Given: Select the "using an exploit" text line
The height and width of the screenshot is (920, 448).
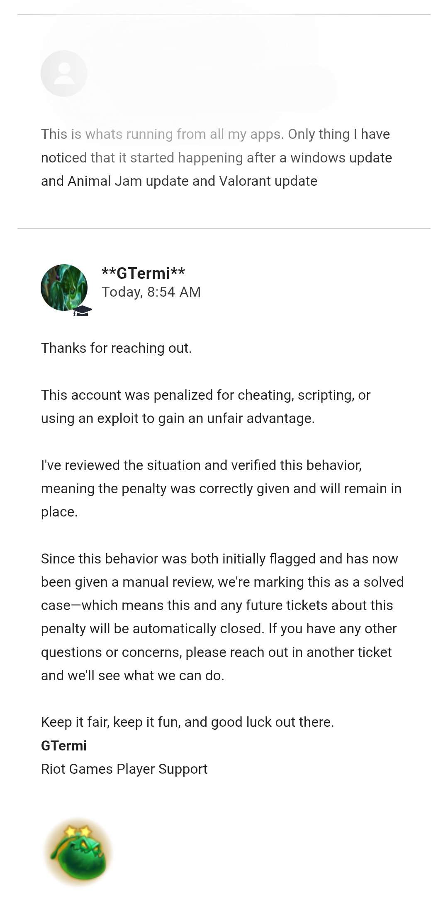Looking at the screenshot, I should (x=178, y=418).
